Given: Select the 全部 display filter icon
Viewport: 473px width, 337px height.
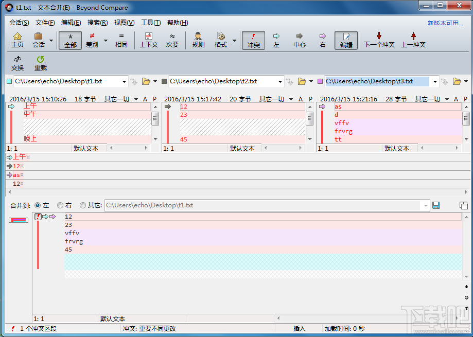Looking at the screenshot, I should pyautogui.click(x=70, y=40).
